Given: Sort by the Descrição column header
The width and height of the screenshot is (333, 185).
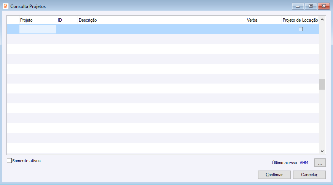Looking at the screenshot, I should (x=162, y=20).
